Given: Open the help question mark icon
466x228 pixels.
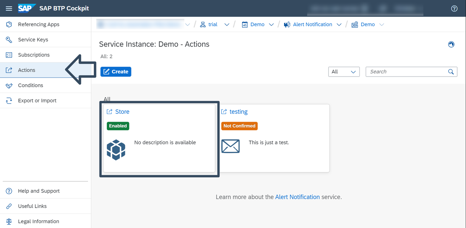Looking at the screenshot, I should coord(454,9).
